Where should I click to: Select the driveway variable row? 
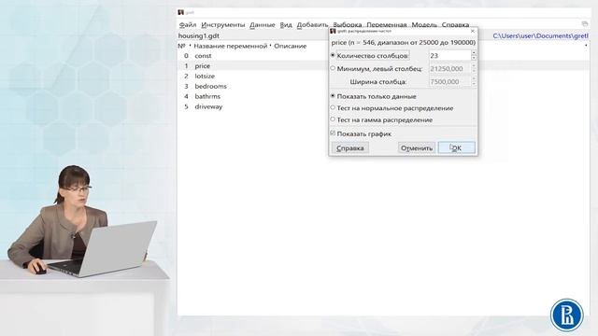[x=384, y=107]
